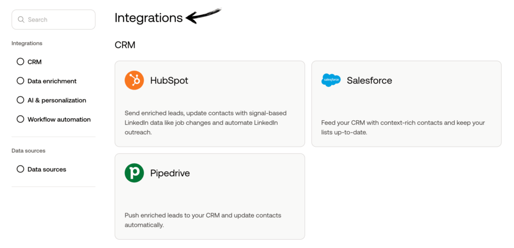The image size is (514, 248).
Task: Toggle the Data sources radio filter
Action: 21,169
